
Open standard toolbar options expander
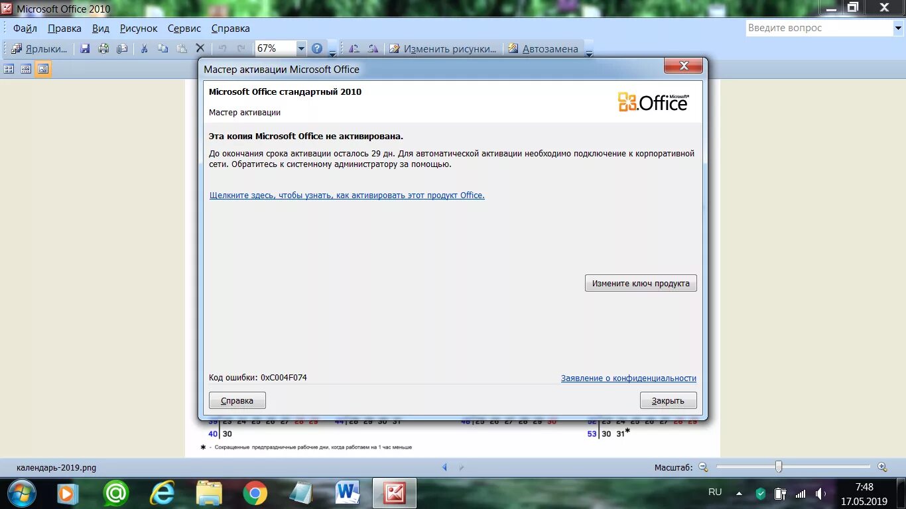pyautogui.click(x=332, y=50)
